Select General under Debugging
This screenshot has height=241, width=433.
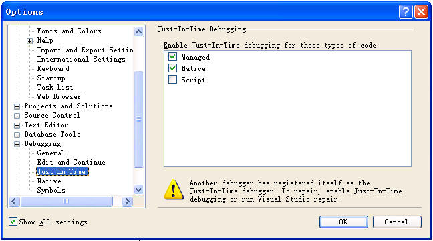click(x=51, y=153)
